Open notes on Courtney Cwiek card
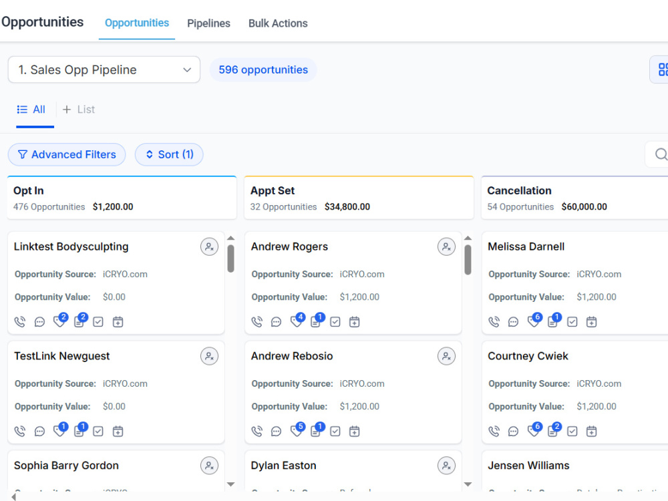This screenshot has height=501, width=668. click(554, 430)
